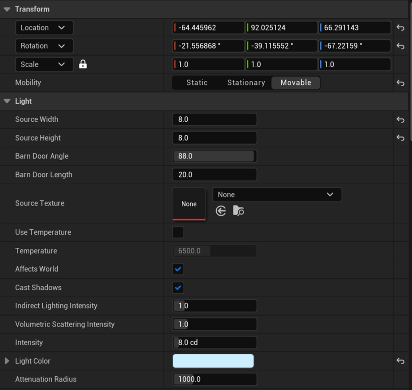The height and width of the screenshot is (390, 412).
Task: Reset Source Height to default
Action: tap(400, 138)
